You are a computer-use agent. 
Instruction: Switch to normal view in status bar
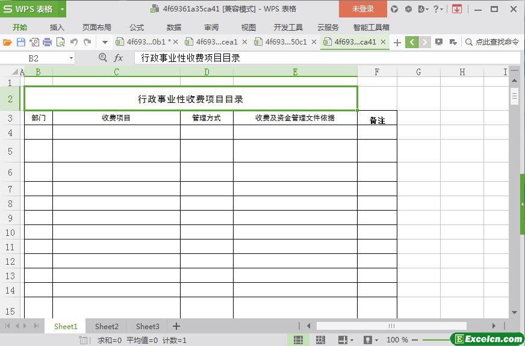pyautogui.click(x=299, y=340)
